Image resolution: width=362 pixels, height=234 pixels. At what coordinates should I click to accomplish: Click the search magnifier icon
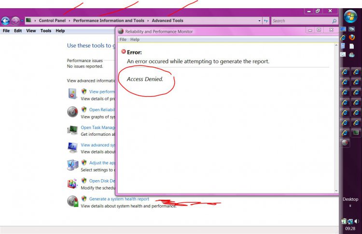coord(334,21)
